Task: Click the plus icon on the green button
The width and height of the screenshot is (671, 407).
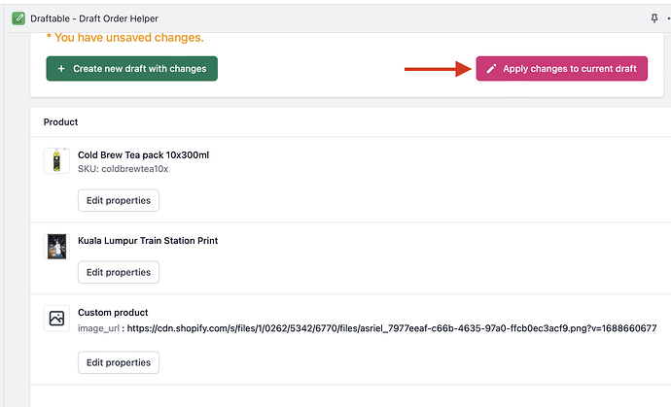Action: (61, 69)
